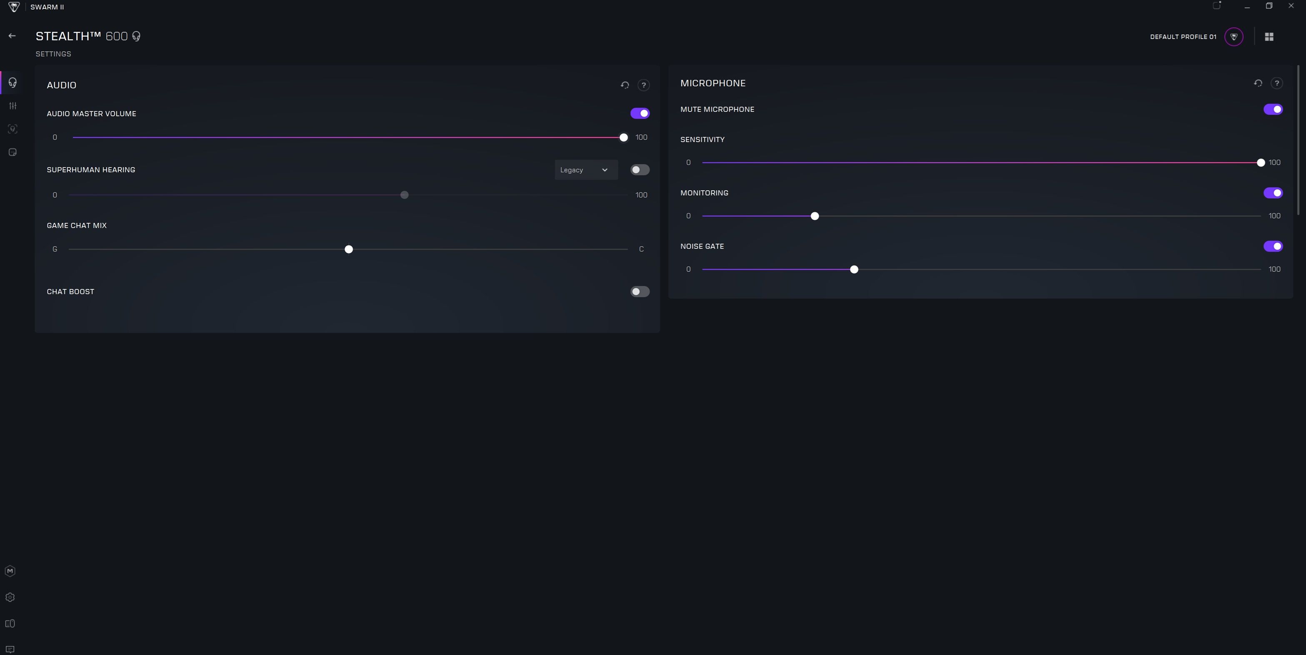Navigate back using the back arrow
The image size is (1306, 655).
tap(12, 36)
